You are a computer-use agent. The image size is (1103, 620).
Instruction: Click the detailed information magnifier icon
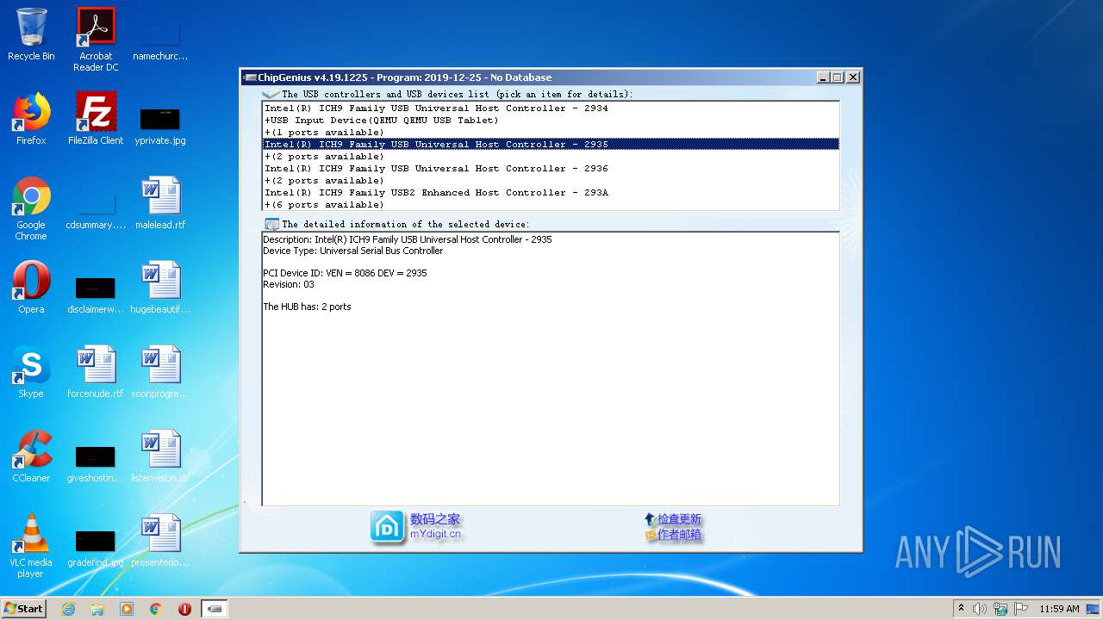point(271,224)
